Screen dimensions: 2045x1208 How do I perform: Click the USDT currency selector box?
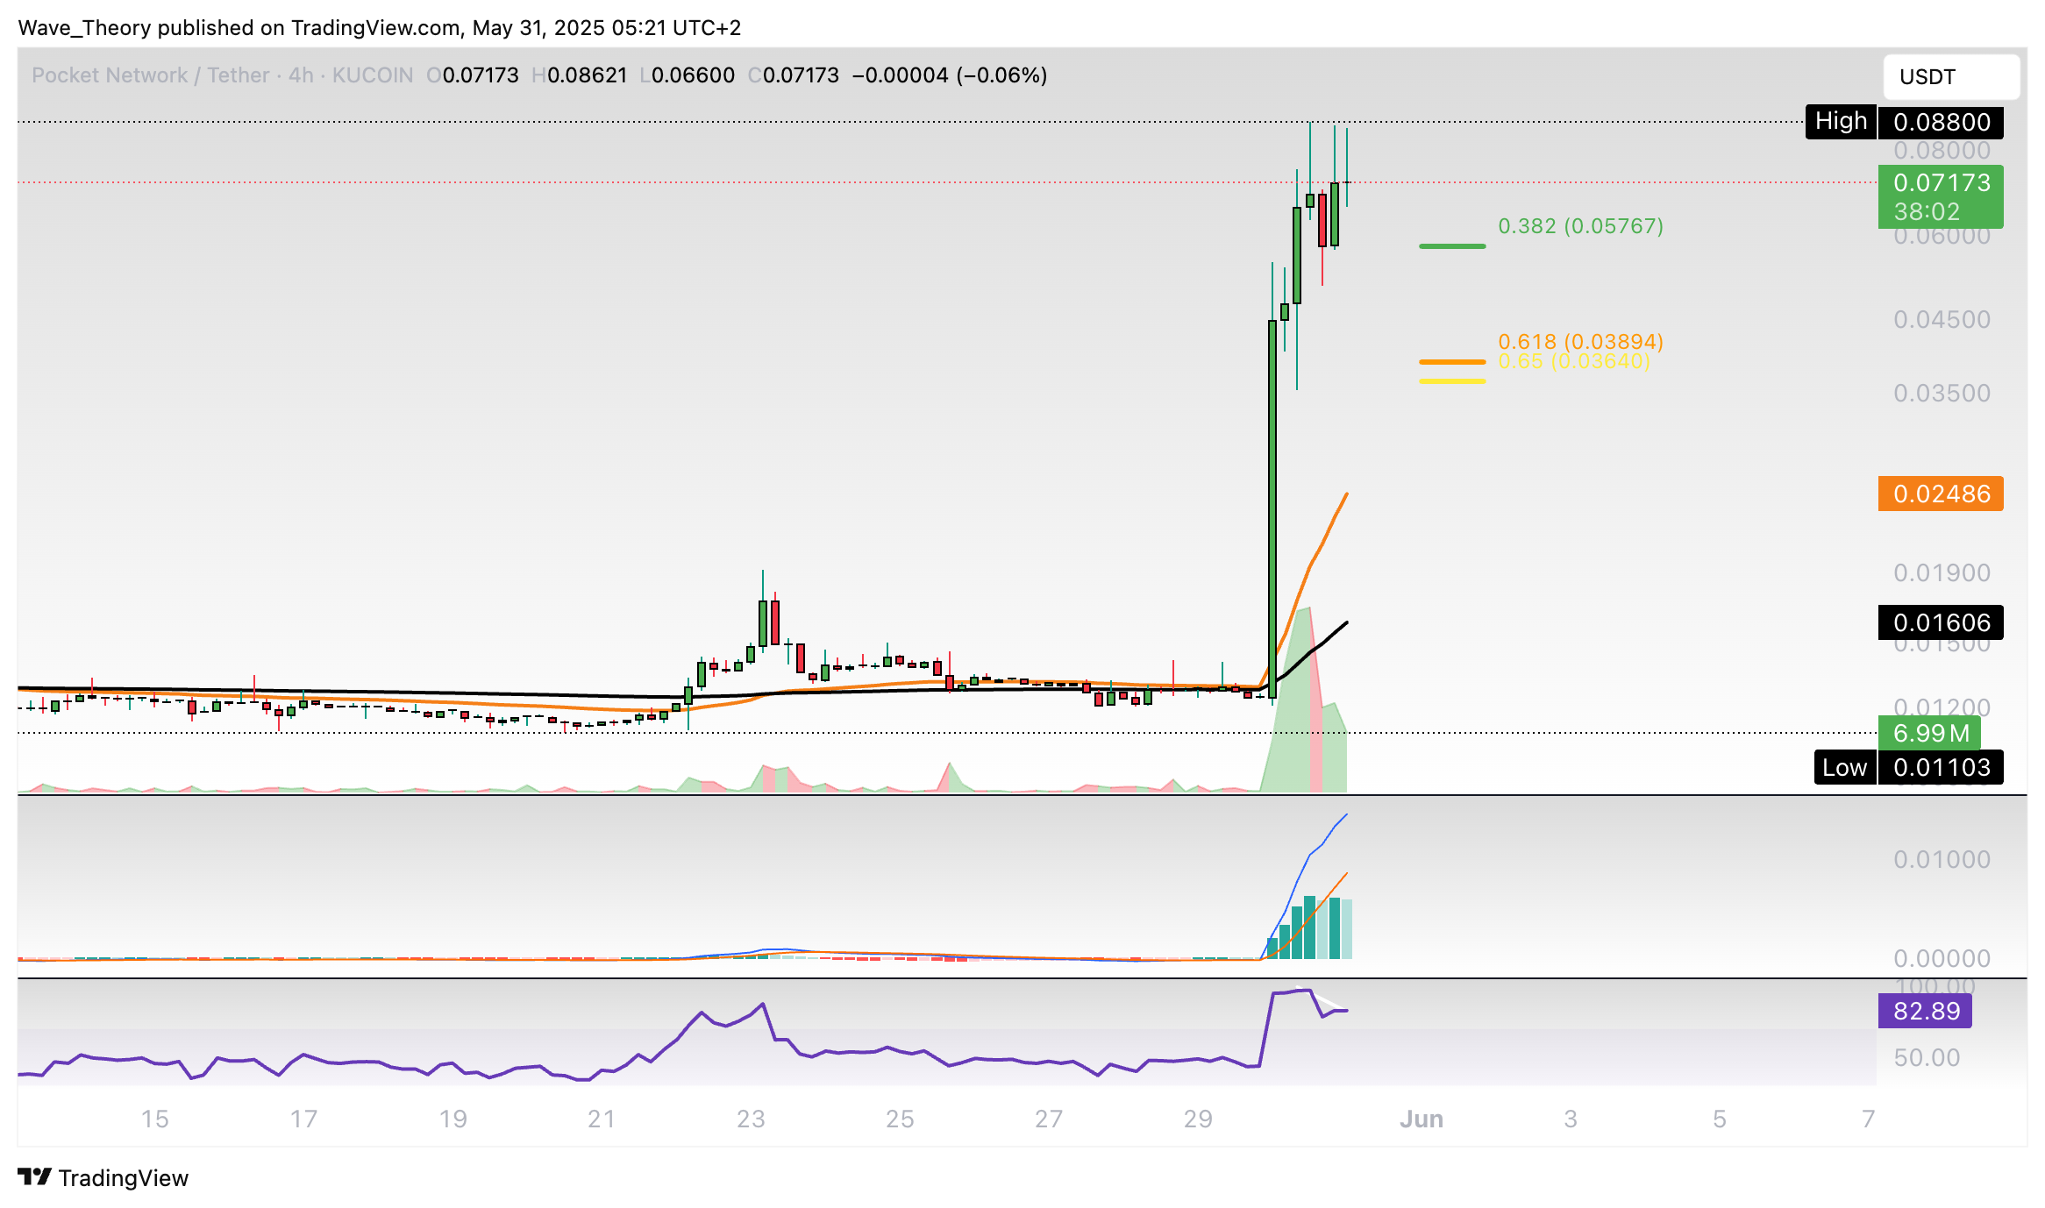(x=1951, y=77)
